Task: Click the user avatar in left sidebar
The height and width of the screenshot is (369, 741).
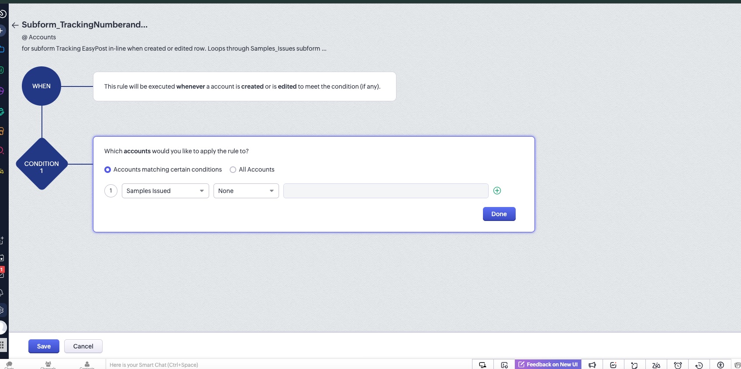Action: (2, 327)
